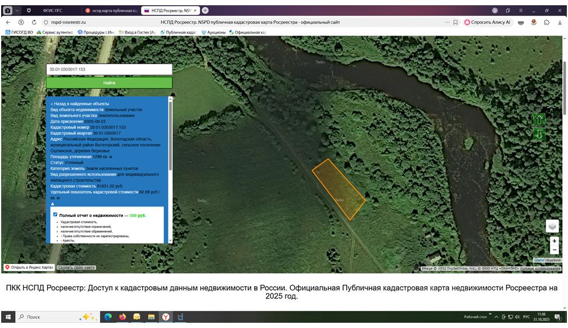Open the browser extensions puzzle icon
568x328 pixels.
point(546,22)
